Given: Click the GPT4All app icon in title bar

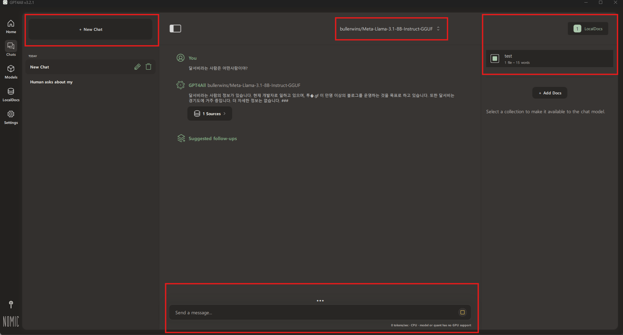Looking at the screenshot, I should click(5, 2).
